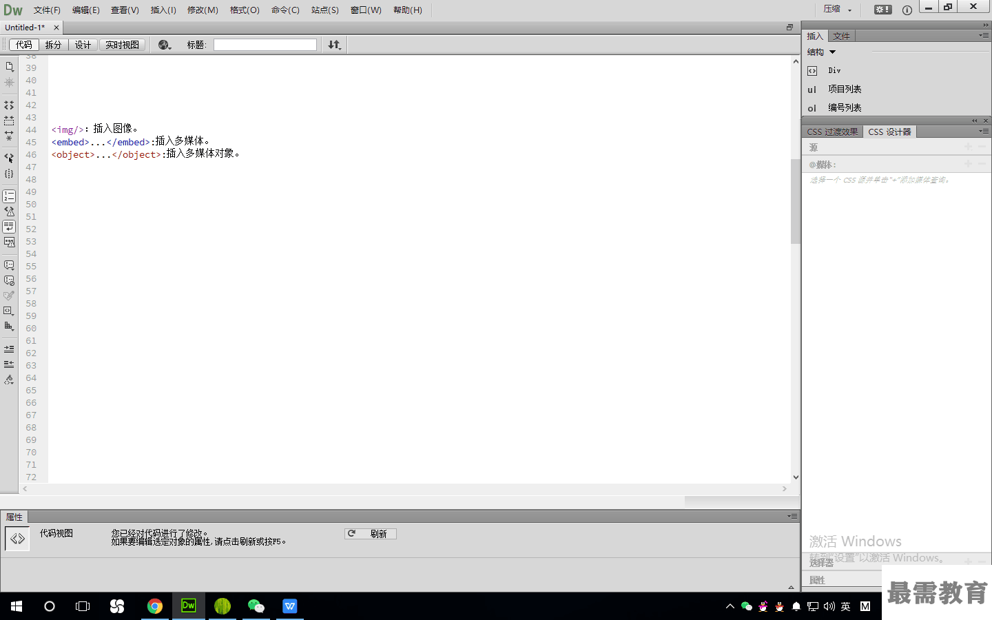Open Move or Convert CSS icon dropdown

pyautogui.click(x=9, y=327)
